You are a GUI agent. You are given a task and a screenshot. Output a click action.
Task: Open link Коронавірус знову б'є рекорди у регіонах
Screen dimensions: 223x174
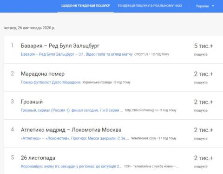[71, 166]
